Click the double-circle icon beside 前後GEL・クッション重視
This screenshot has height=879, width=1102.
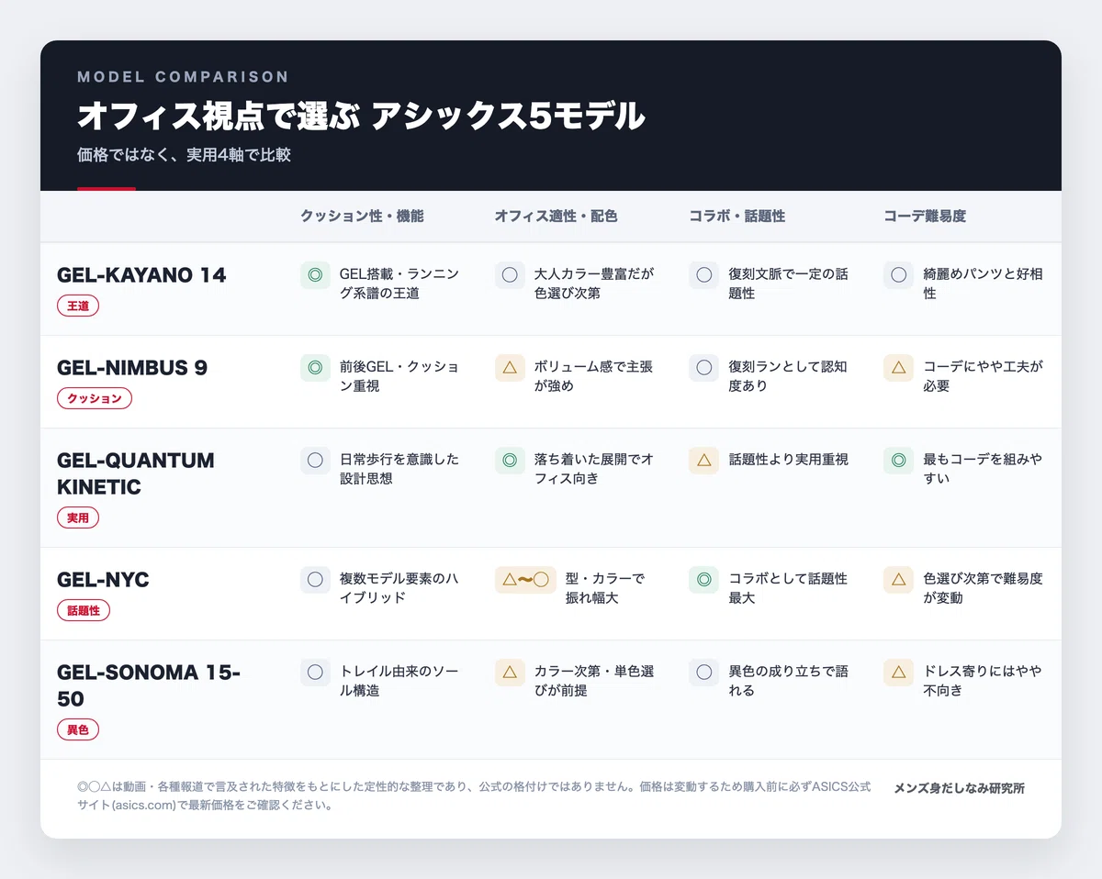tap(315, 367)
